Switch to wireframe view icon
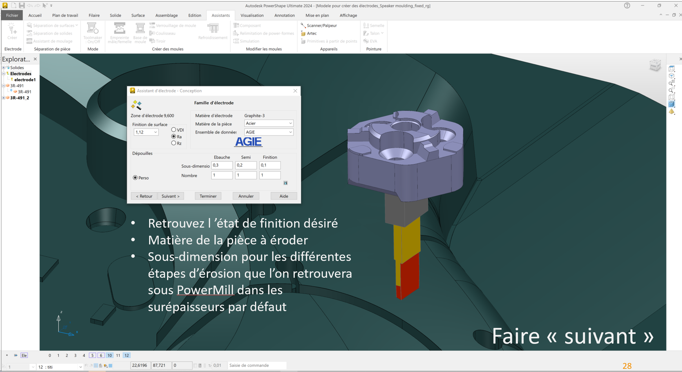The height and width of the screenshot is (372, 682). [x=672, y=97]
